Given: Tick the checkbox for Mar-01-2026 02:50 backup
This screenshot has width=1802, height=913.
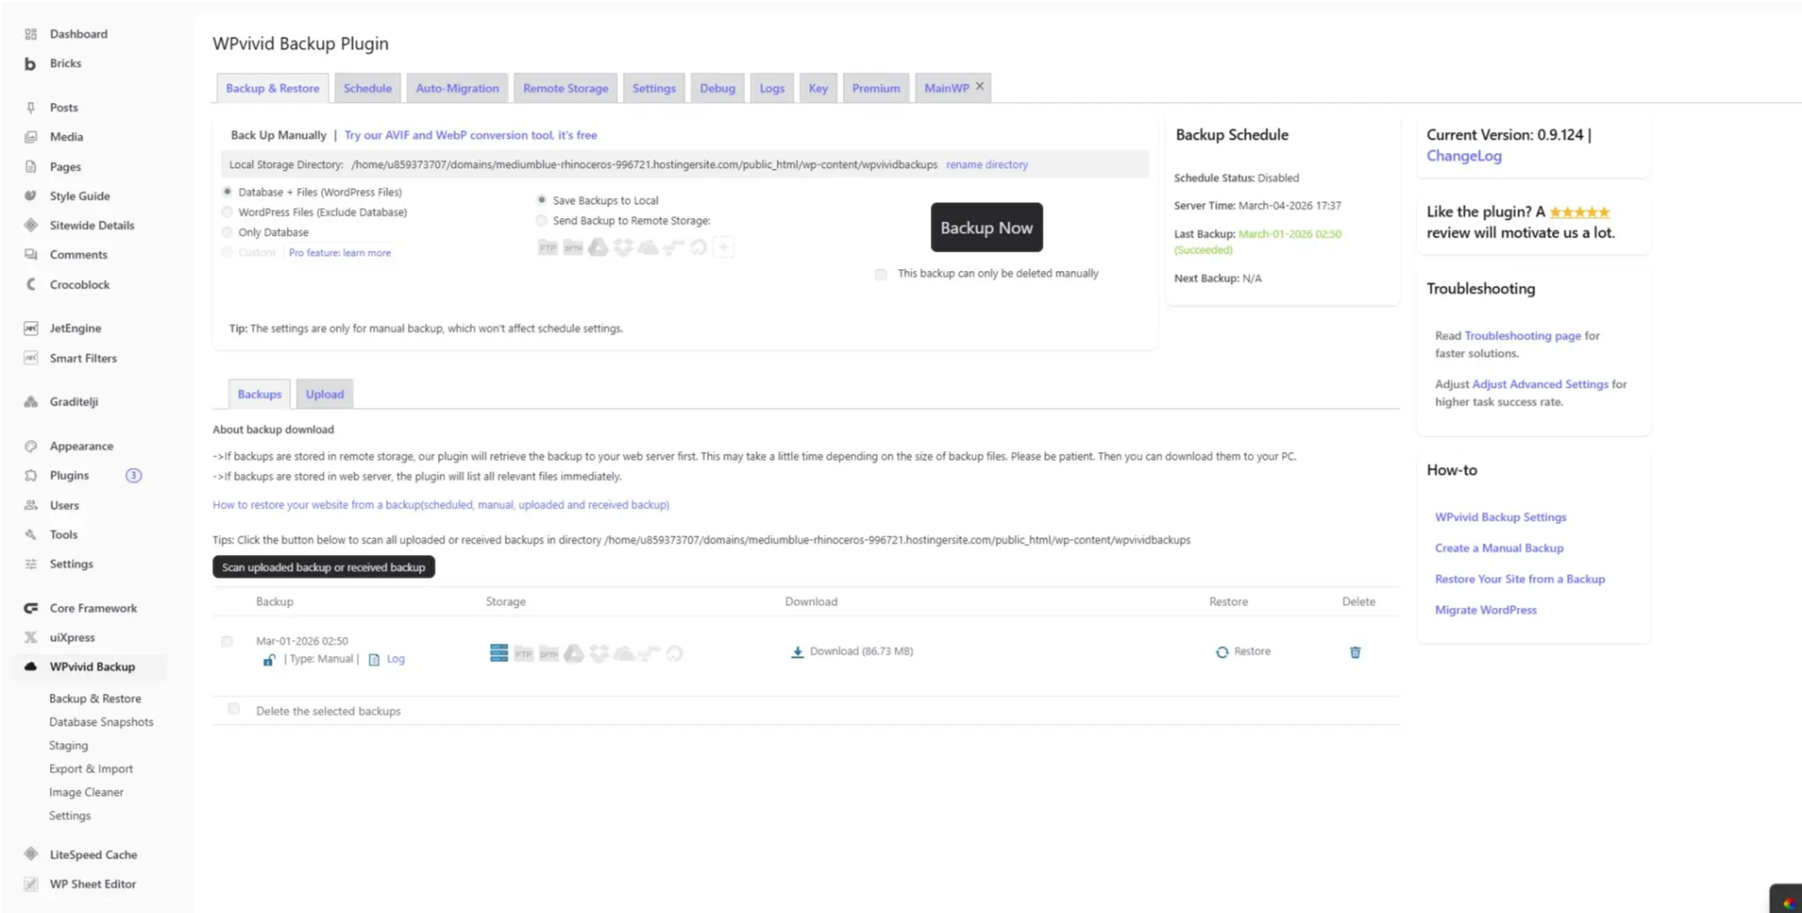Looking at the screenshot, I should tap(227, 641).
